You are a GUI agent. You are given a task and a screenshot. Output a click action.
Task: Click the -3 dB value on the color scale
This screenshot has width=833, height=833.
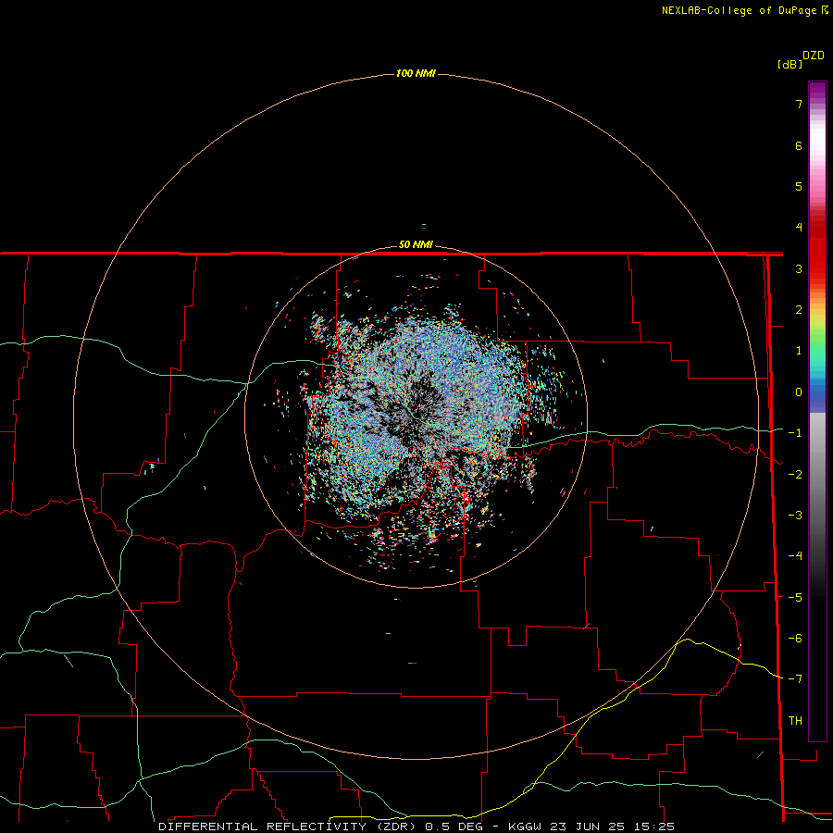[x=795, y=516]
